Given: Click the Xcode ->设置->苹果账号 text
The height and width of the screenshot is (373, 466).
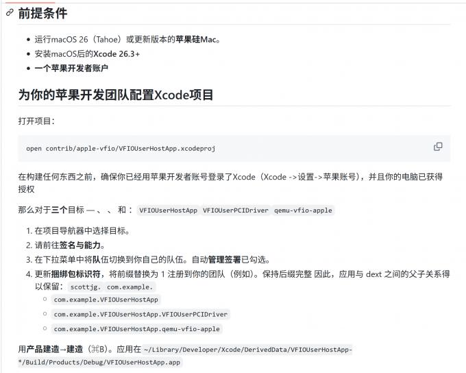Looking at the screenshot, I should (x=309, y=177).
